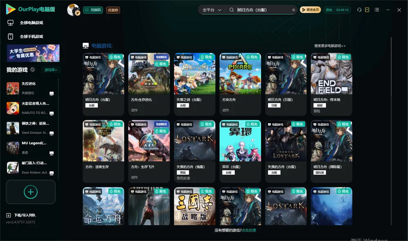Open the 大学生专属优惠 banner
Image resolution: width=408 pixels, height=241 pixels.
[33, 53]
